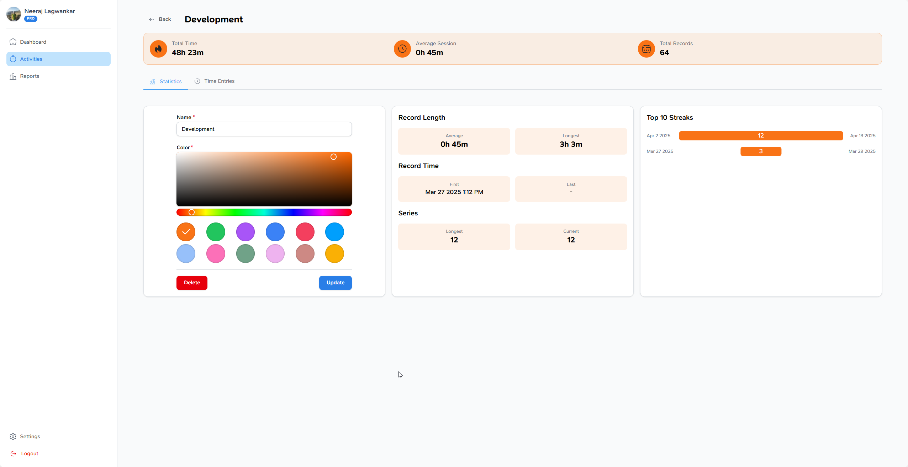Click inside the Name text field
The image size is (908, 467).
click(x=263, y=129)
